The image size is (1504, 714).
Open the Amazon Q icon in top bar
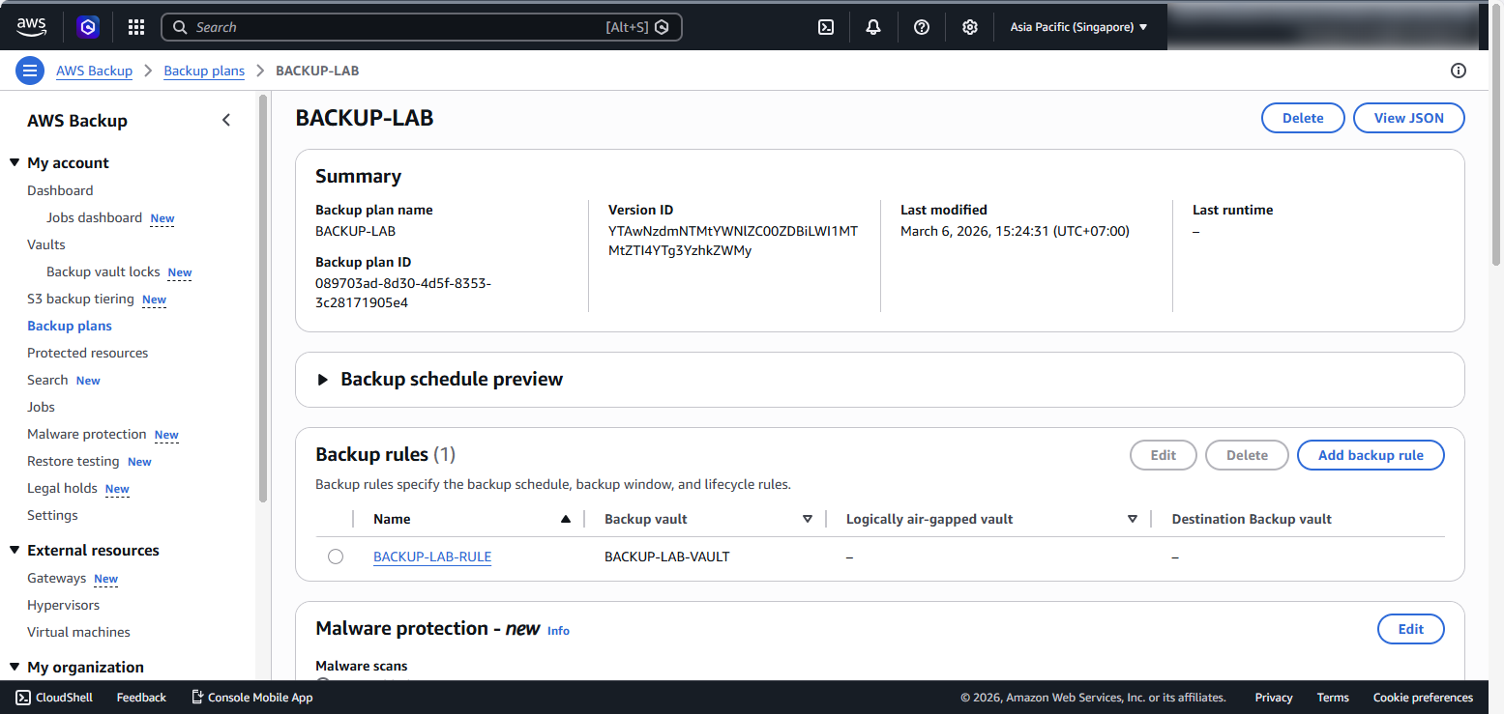(89, 27)
